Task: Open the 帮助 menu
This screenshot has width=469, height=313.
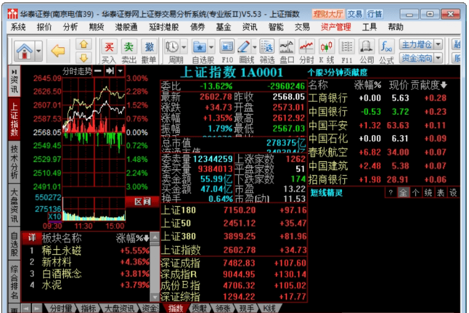Action: [395, 28]
